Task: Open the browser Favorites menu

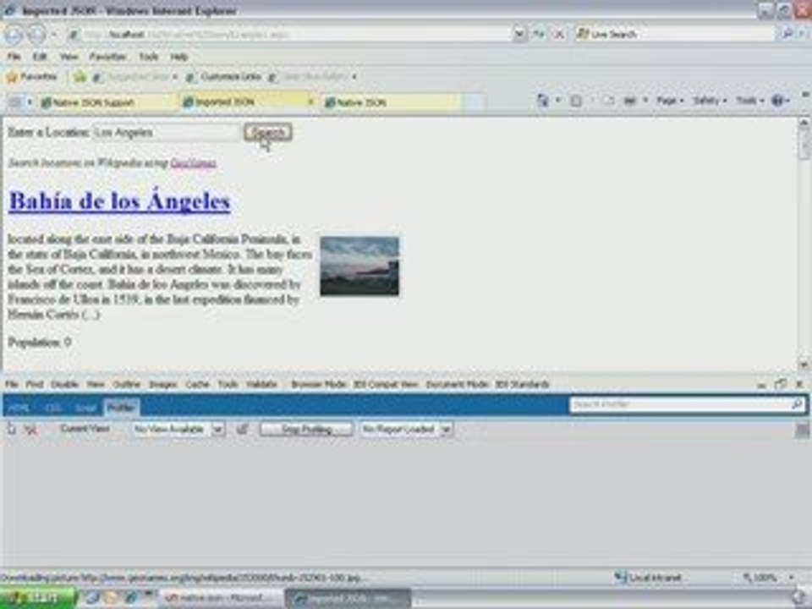Action: pyautogui.click(x=107, y=57)
